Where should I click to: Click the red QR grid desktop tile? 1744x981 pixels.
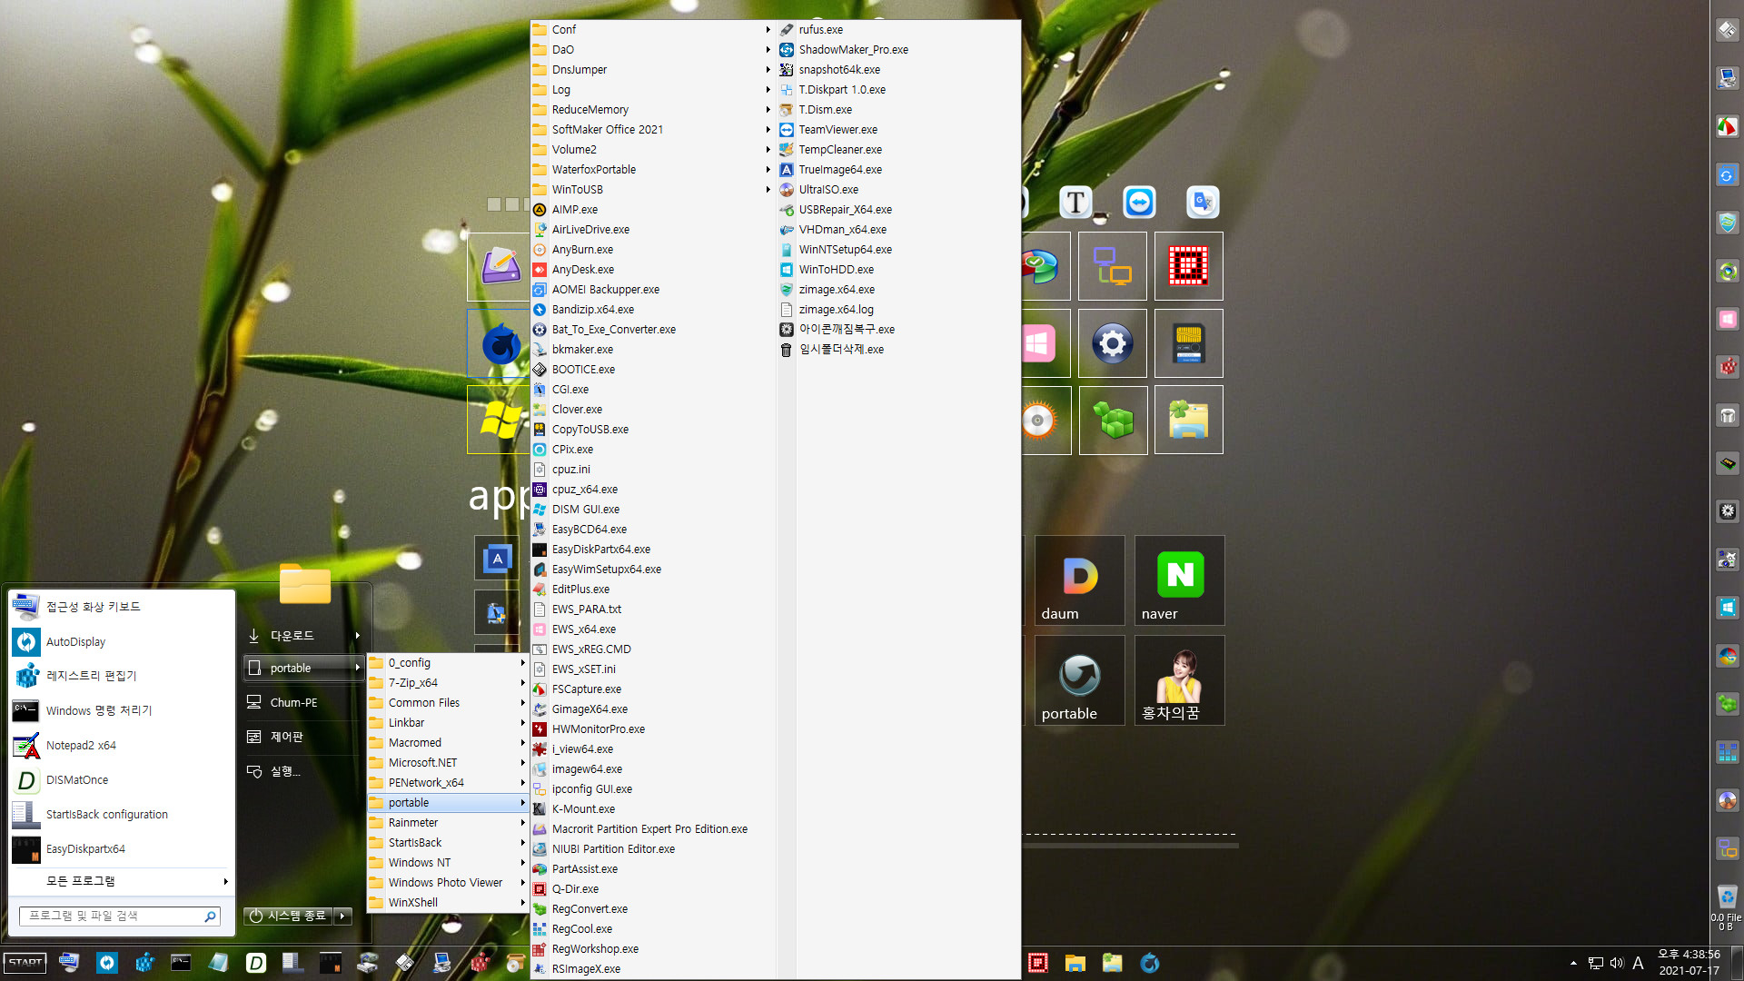[x=1188, y=266]
